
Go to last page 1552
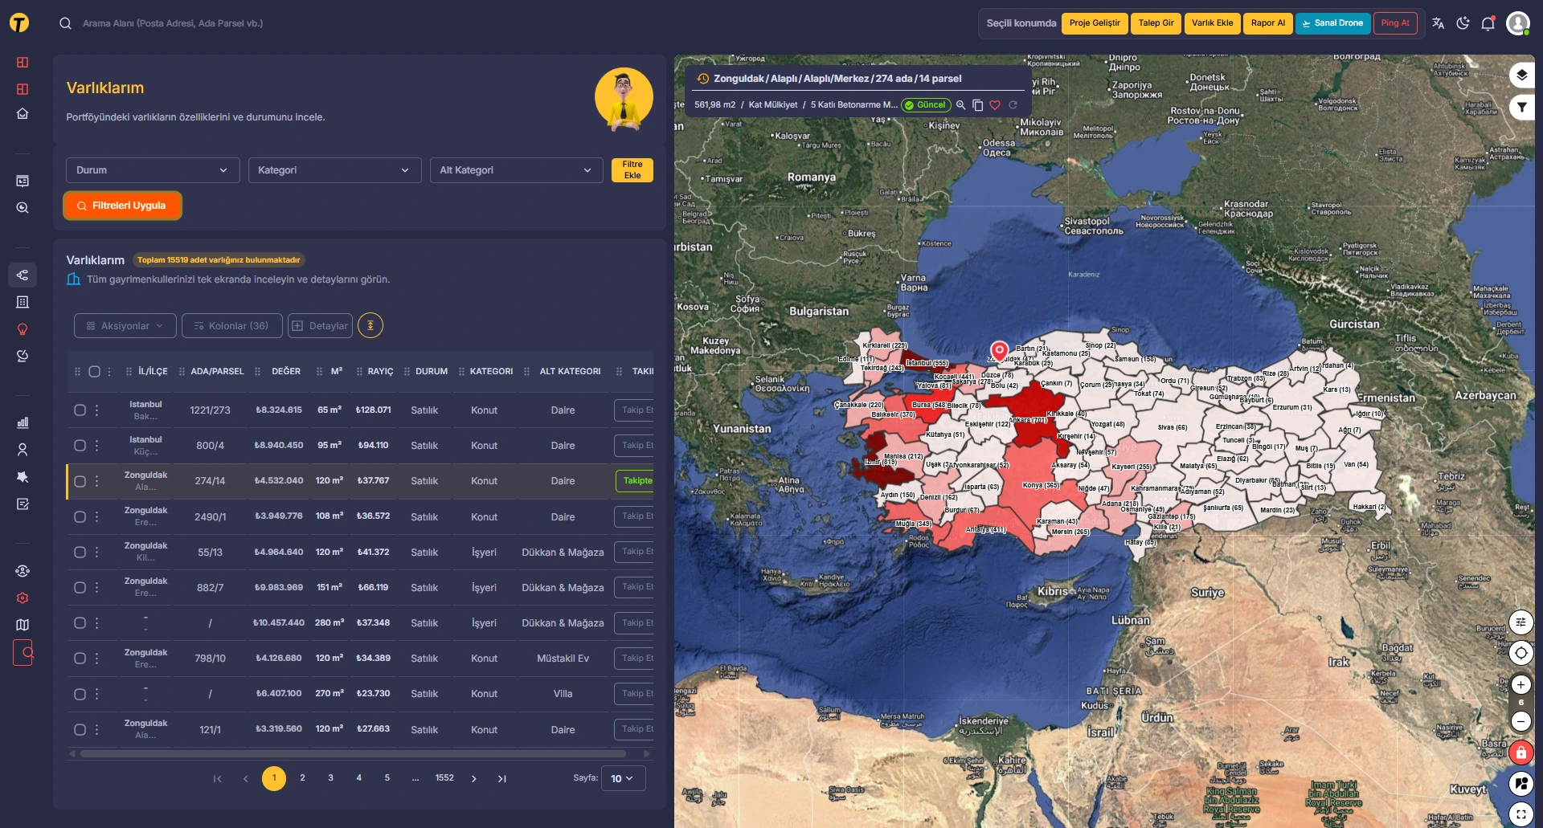coord(444,777)
